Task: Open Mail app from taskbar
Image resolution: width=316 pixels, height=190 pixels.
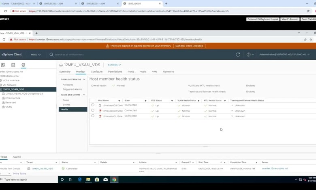Action: point(106,179)
